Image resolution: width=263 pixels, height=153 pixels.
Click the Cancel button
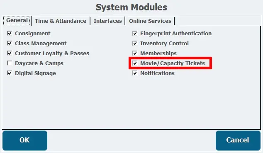tap(238, 141)
